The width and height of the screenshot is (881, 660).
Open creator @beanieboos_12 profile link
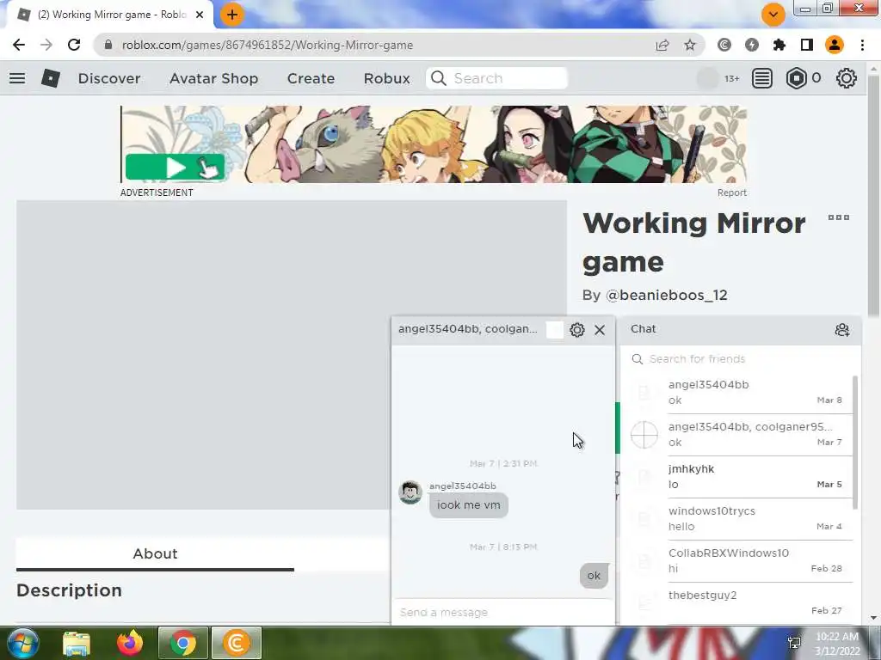(x=667, y=296)
